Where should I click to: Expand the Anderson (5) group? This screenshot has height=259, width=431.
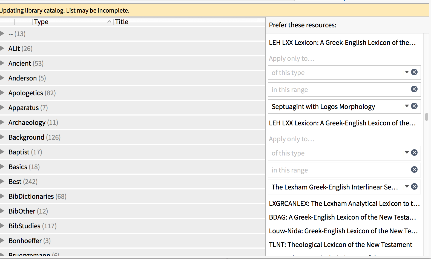2,78
